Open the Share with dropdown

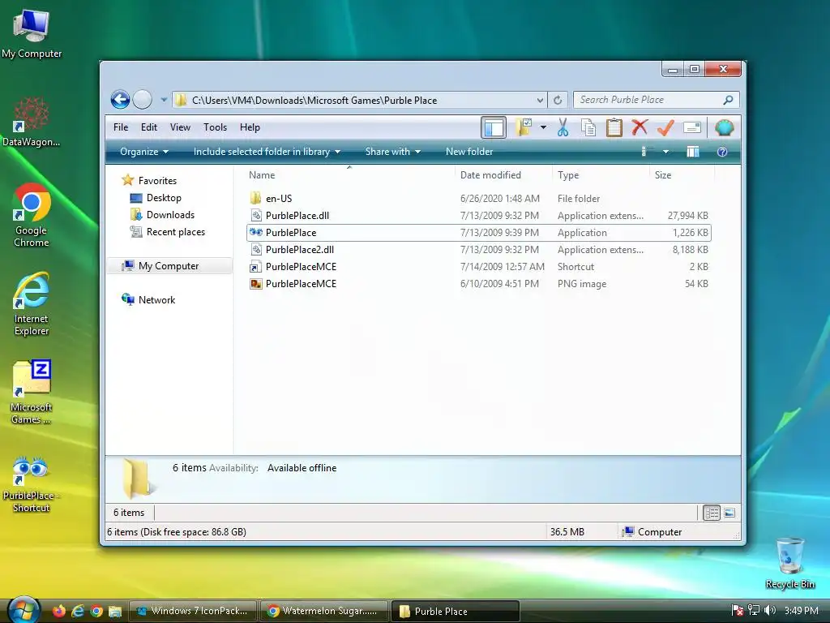(393, 152)
